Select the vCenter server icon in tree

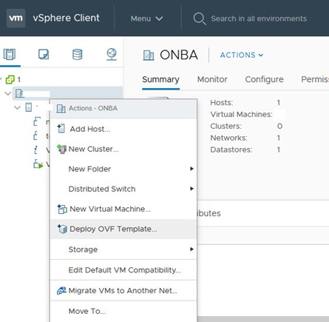pyautogui.click(x=10, y=79)
